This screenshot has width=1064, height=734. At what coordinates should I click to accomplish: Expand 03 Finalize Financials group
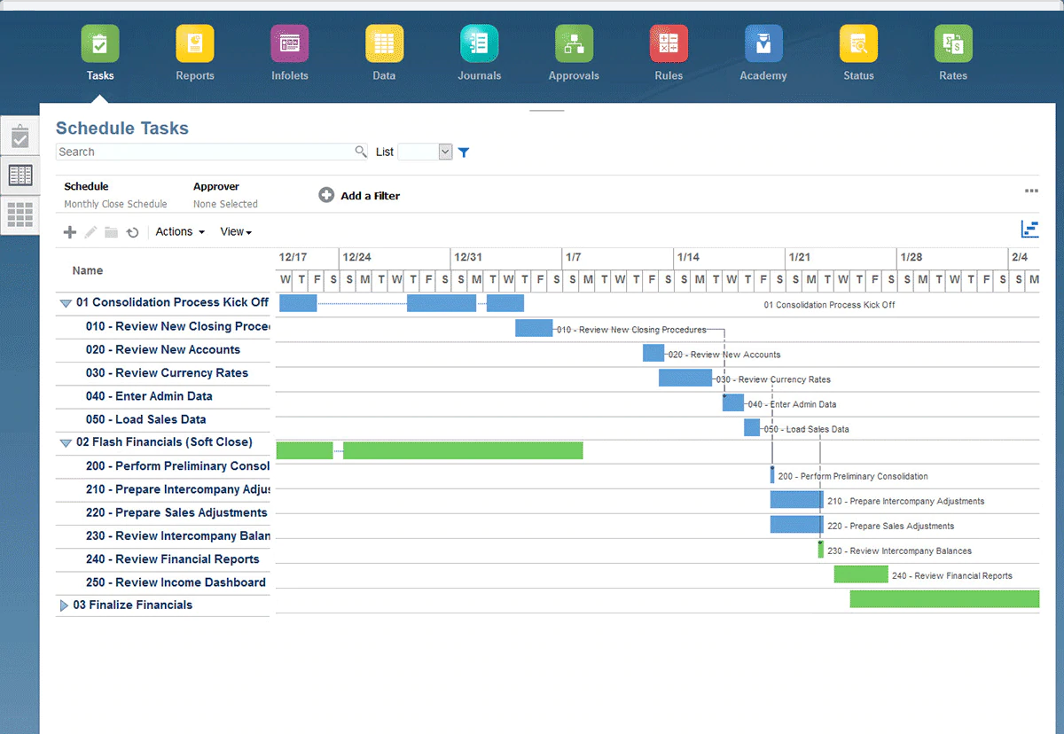click(x=64, y=605)
